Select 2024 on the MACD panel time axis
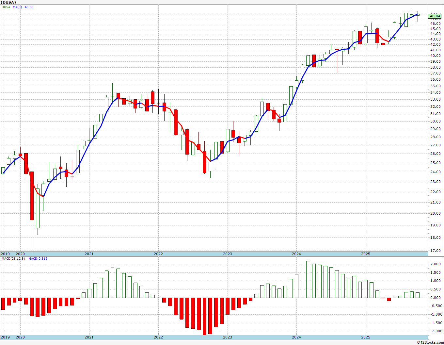Screen dimensions: 444x345 coord(296,337)
